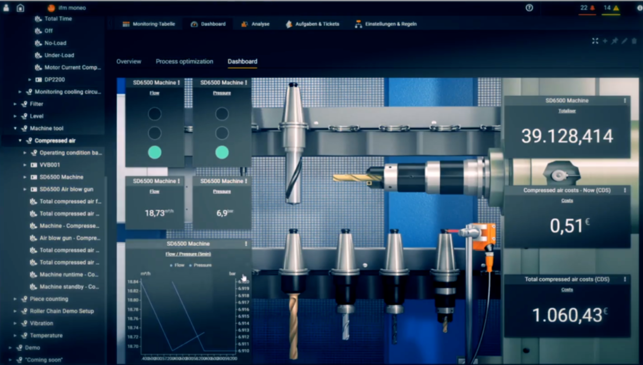Switch to the Overview sub-tab
The width and height of the screenshot is (643, 365).
click(x=129, y=61)
